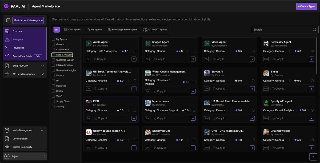This screenshot has width=320, height=163.
Task: Click the Overview grid icon
Action: pos(7,31)
